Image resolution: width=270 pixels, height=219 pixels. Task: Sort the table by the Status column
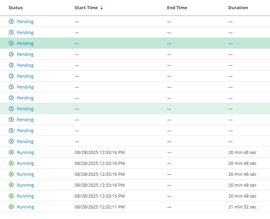pos(16,8)
